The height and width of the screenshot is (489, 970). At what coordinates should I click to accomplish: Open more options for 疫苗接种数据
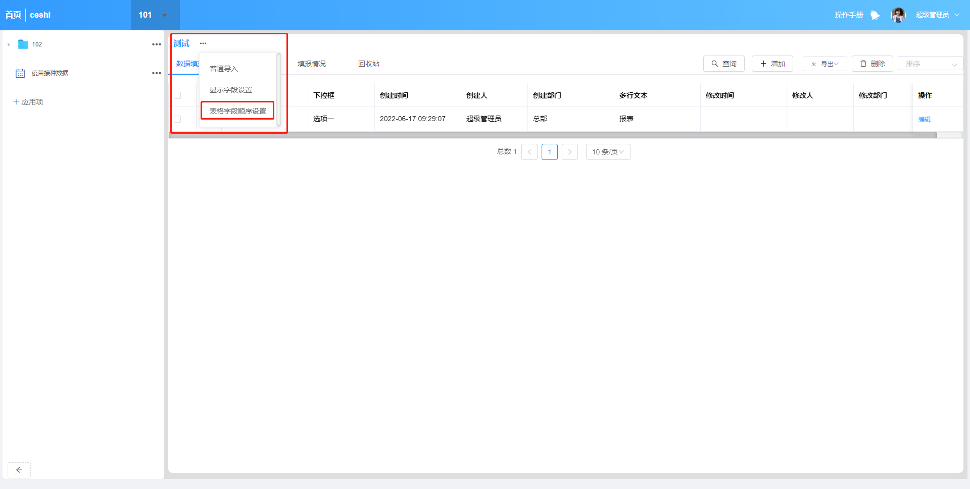point(157,73)
